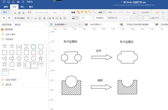Open the 二阶微分方程仿真求数值解 tab
This screenshot has height=110, width=168.
(x=137, y=24)
